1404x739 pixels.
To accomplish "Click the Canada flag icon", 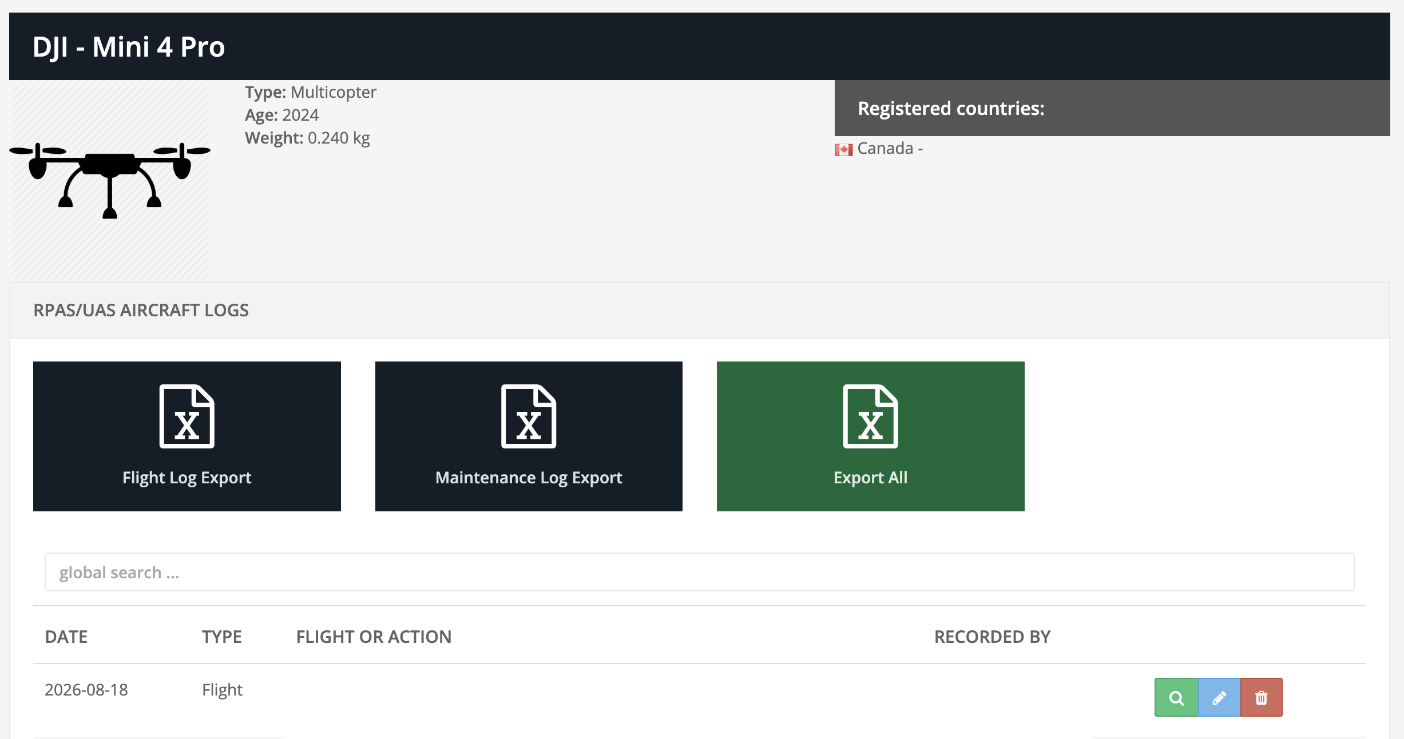I will pyautogui.click(x=843, y=149).
